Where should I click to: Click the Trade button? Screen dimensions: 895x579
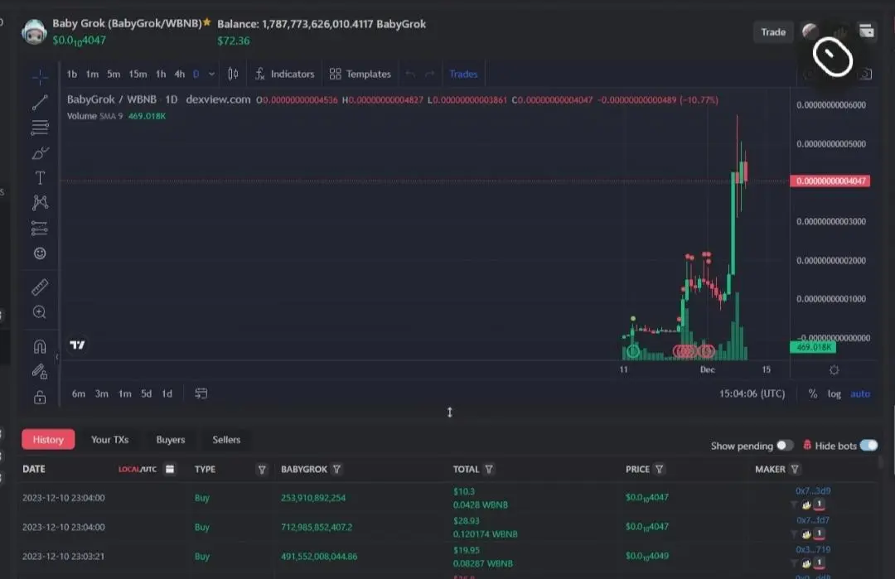[x=773, y=32]
